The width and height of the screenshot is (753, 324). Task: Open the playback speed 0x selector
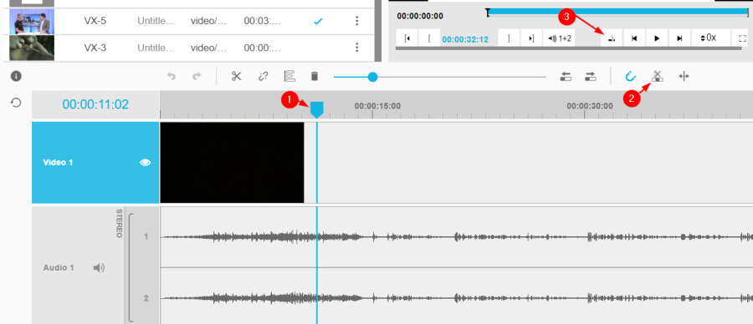tap(709, 38)
